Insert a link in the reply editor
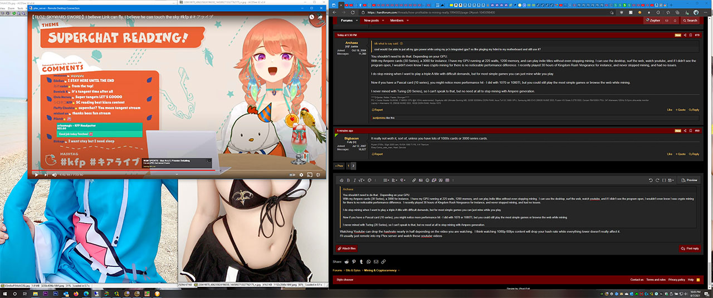This screenshot has width=713, height=298. click(413, 180)
